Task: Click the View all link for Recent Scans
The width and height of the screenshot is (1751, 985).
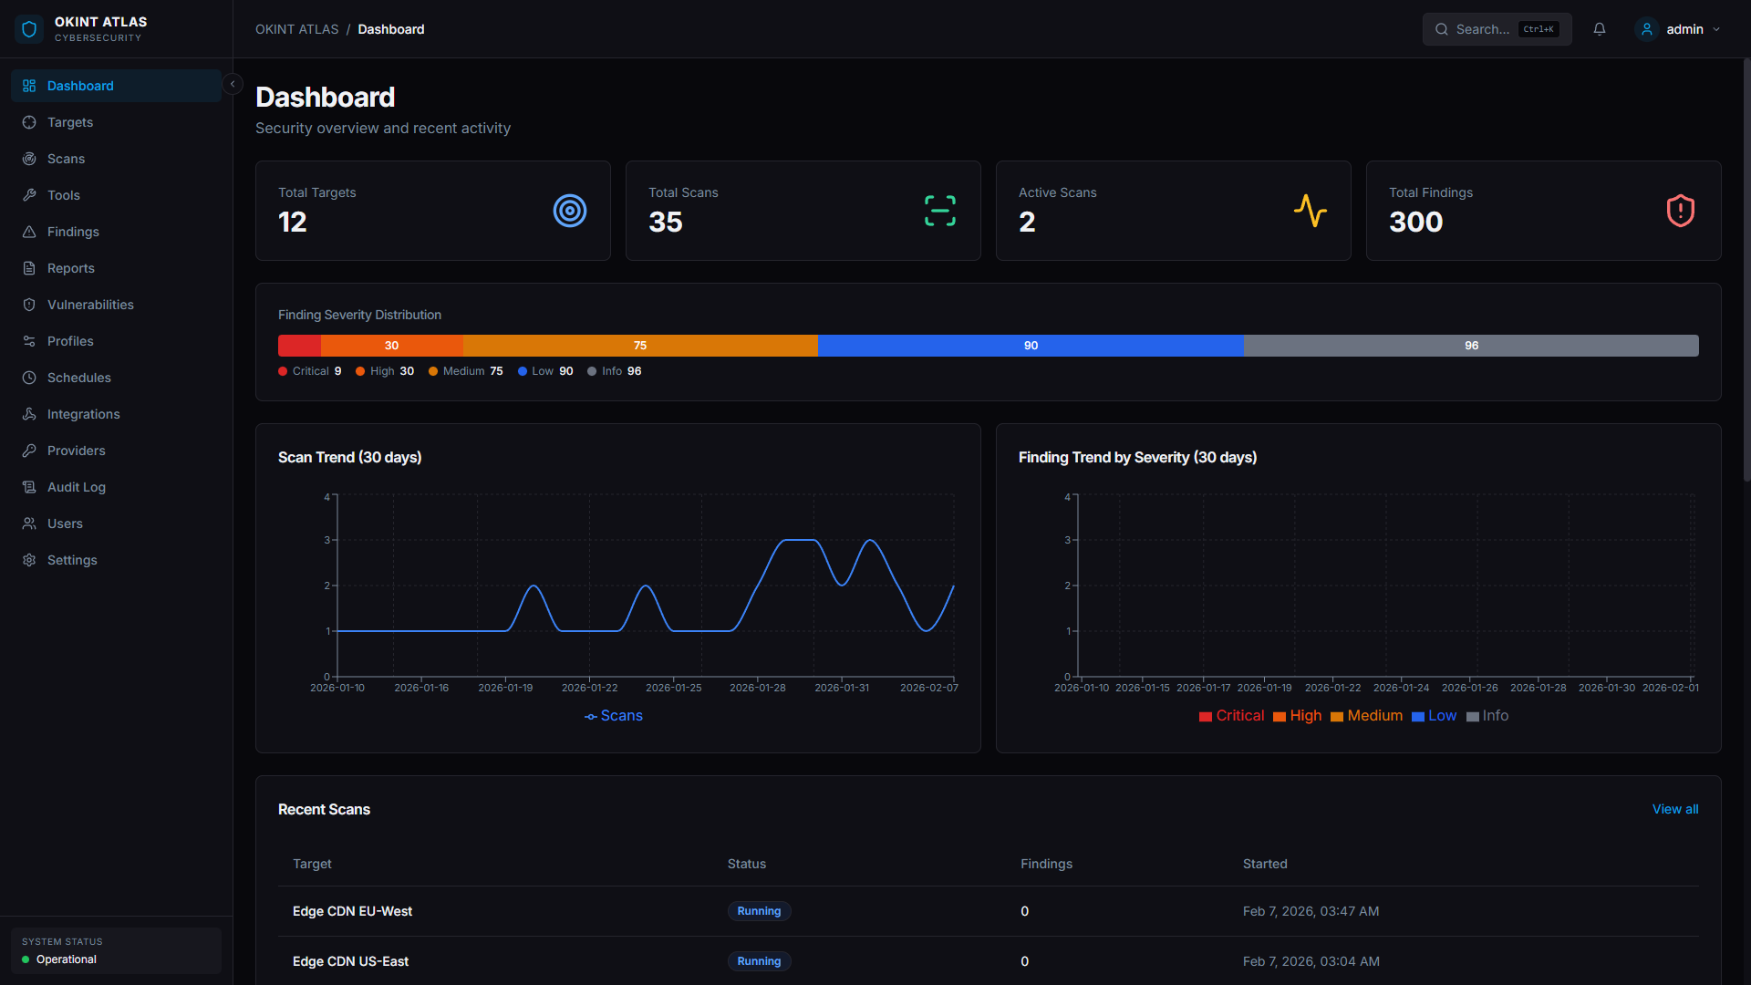Action: [1675, 809]
